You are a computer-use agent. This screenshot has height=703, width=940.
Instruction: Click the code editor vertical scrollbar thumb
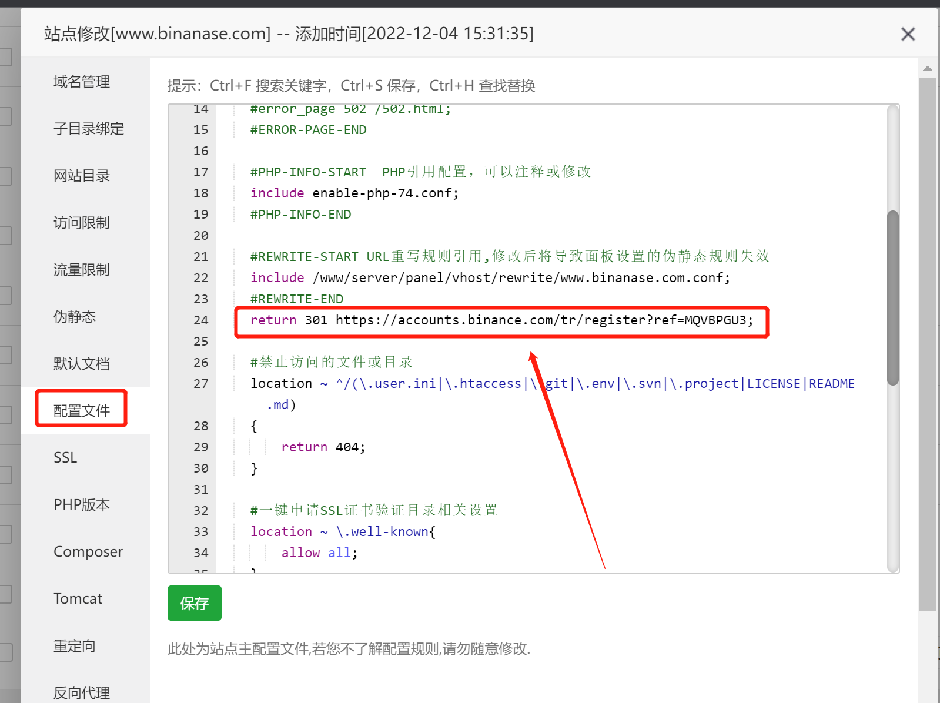(893, 297)
